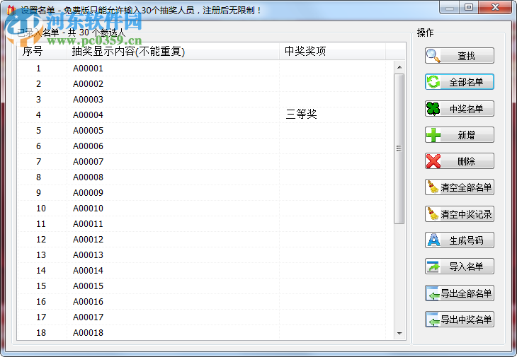Click the green plus icon on 新增
The height and width of the screenshot is (357, 517).
tap(433, 135)
